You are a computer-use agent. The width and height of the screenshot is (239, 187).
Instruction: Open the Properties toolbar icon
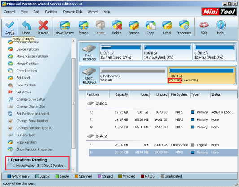point(184,25)
